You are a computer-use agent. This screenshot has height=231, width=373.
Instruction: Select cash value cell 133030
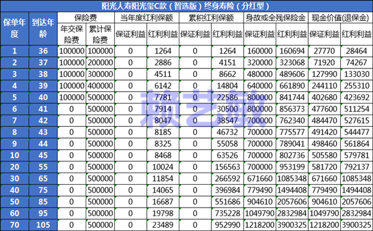click(x=356, y=74)
